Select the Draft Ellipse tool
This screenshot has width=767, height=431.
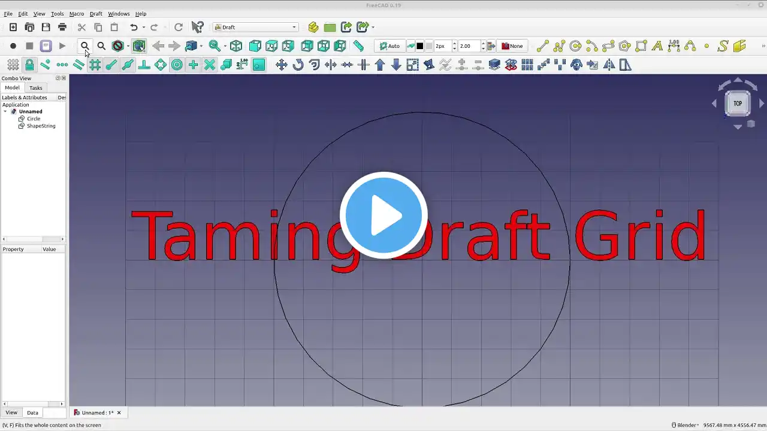(x=608, y=45)
